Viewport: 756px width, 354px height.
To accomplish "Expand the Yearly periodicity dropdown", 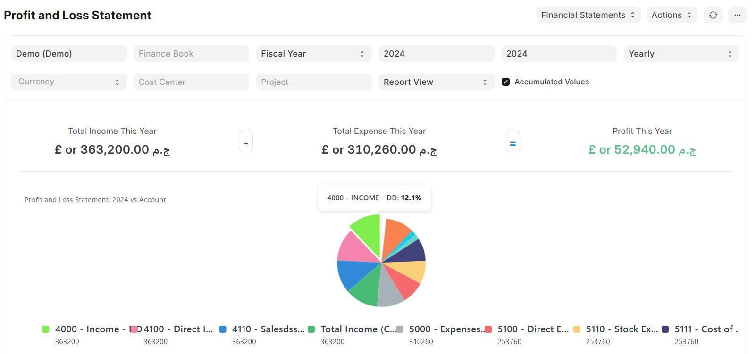I will coord(681,54).
